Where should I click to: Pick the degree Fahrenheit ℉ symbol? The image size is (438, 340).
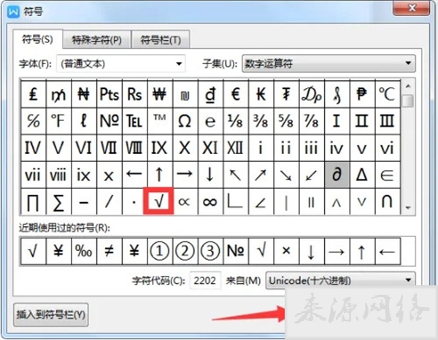click(x=58, y=121)
